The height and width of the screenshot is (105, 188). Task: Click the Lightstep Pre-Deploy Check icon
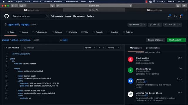[130, 94]
